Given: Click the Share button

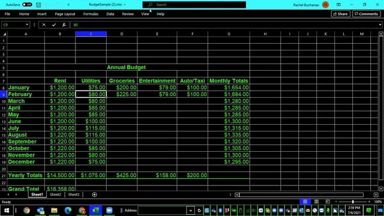Looking at the screenshot, I should coord(340,14).
